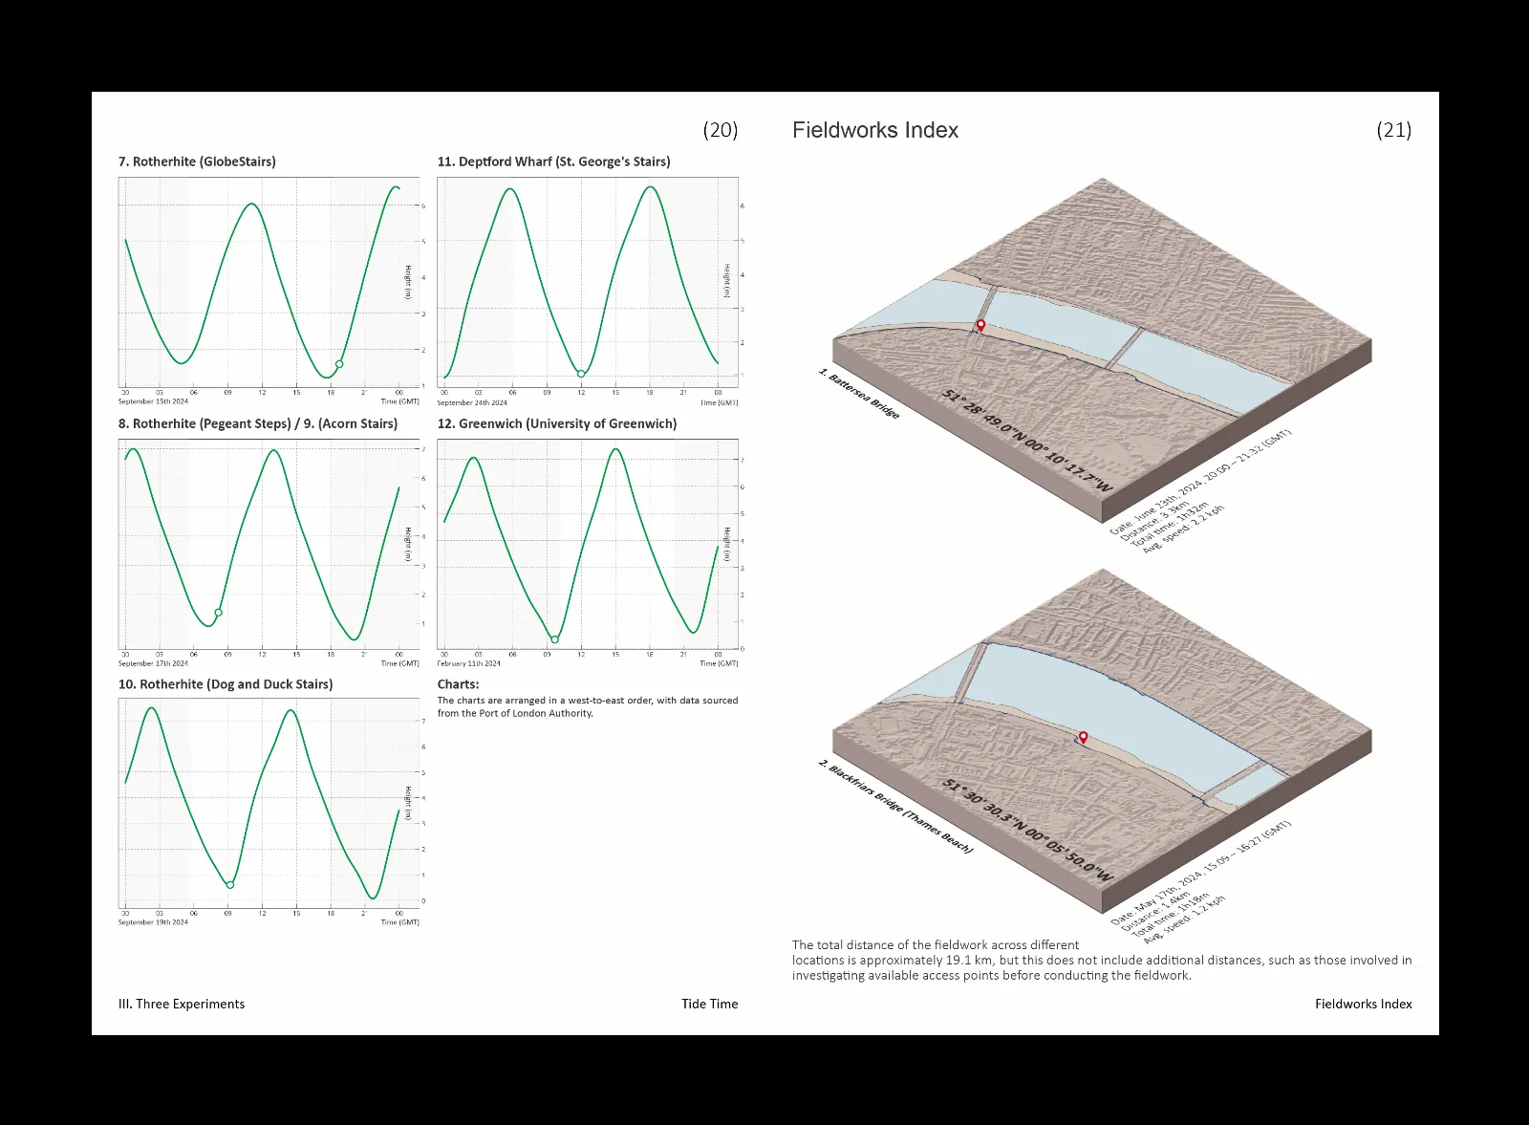Viewport: 1529px width, 1125px height.
Task: Click the date label "February 11th 2024"
Action: point(469,663)
